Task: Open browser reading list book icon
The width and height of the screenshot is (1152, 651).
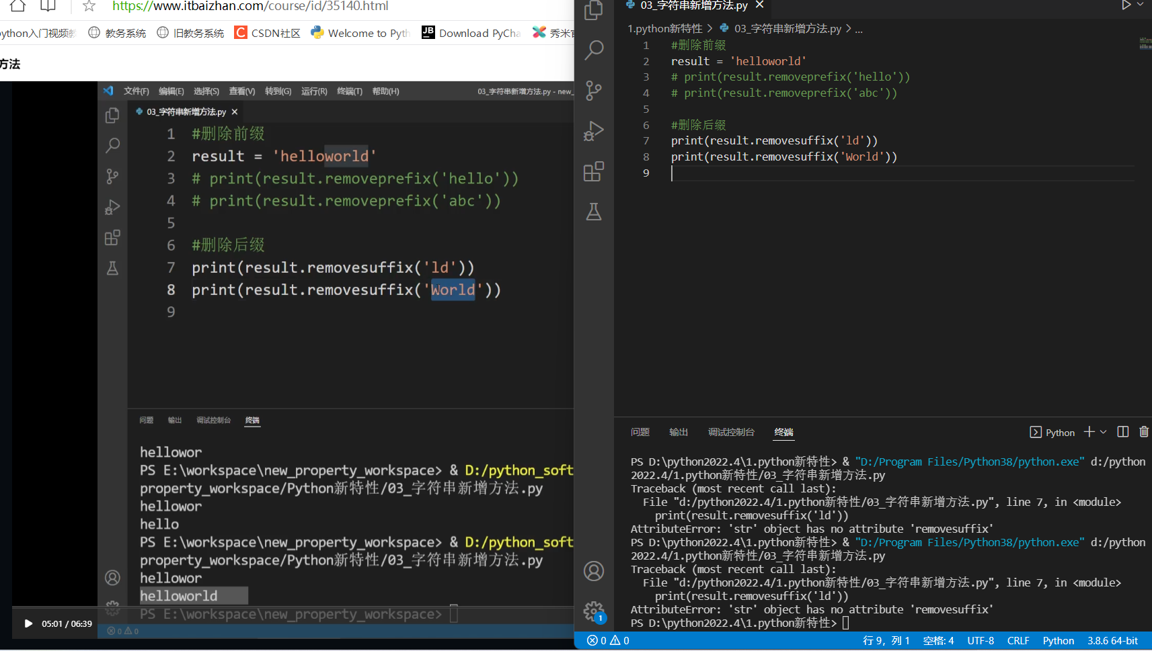Action: (48, 6)
